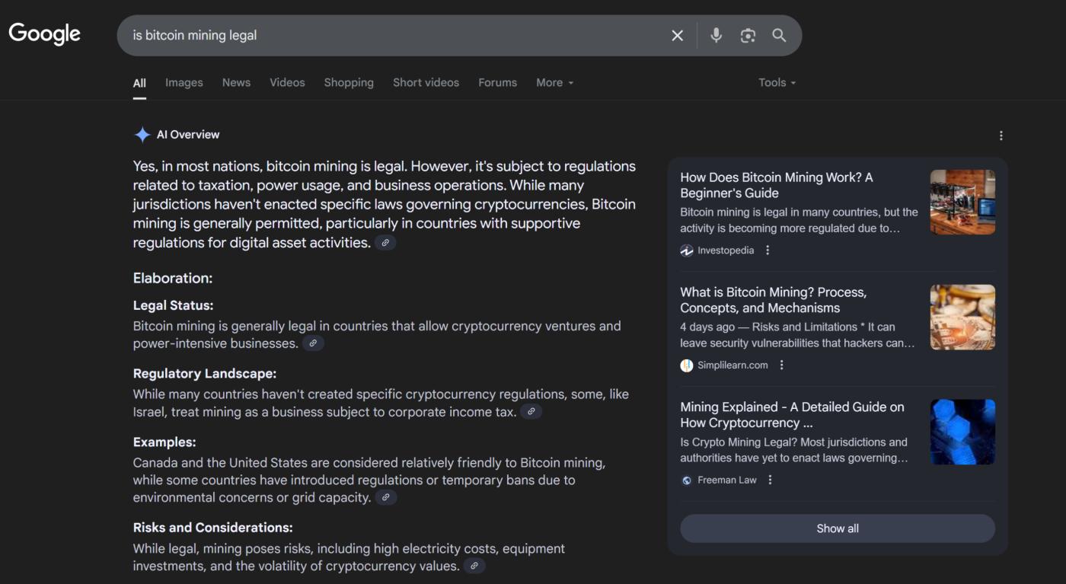Screen dimensions: 1066x584
Task: Click into the search box text field
Action: [381, 36]
